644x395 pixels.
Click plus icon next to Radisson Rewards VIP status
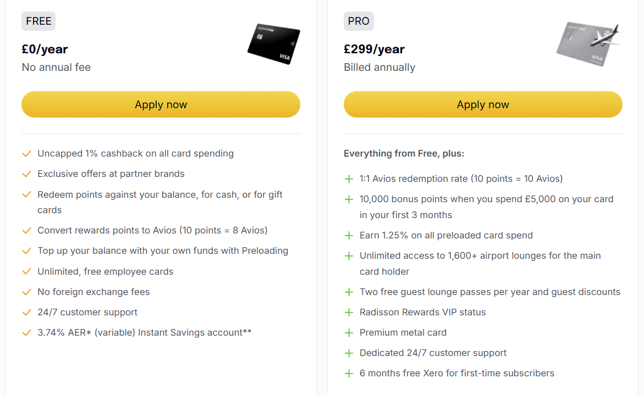tap(349, 313)
